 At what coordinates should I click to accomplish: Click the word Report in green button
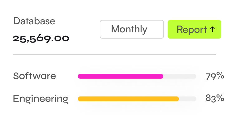coord(192,29)
